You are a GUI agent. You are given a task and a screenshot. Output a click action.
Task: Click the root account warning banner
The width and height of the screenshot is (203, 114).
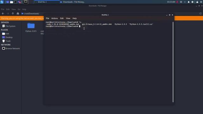[x=22, y=18]
